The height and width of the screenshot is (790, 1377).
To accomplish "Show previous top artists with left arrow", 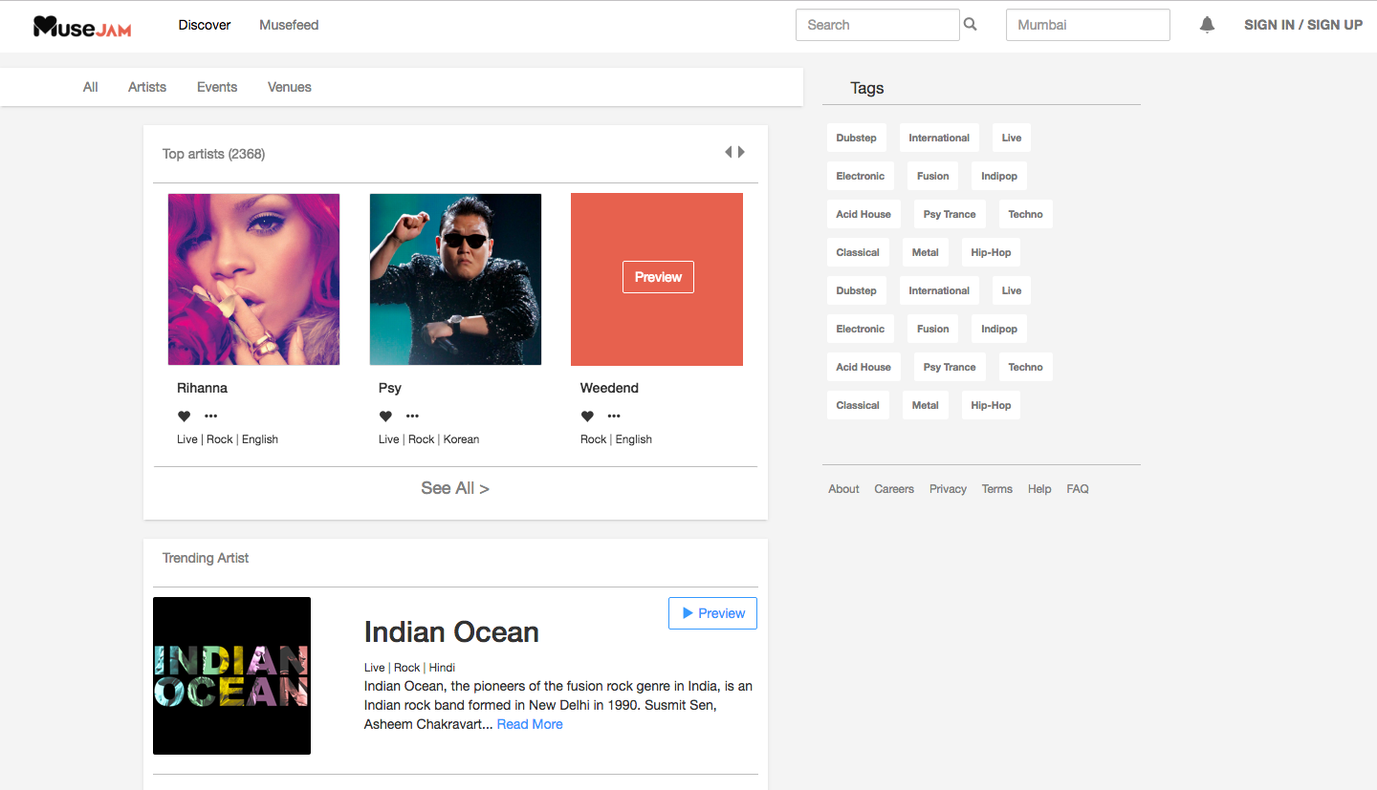I will tap(728, 152).
